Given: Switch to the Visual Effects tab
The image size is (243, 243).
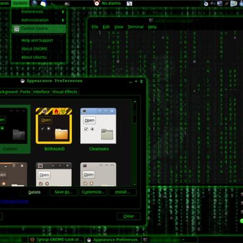Looking at the screenshot, I should [x=65, y=92].
